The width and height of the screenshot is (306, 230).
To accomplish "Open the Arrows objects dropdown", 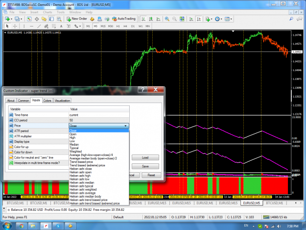I will click(77, 26).
